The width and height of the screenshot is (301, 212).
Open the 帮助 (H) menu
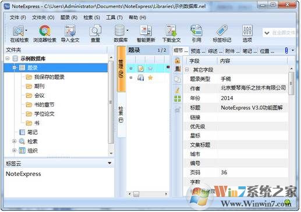coord(137,17)
